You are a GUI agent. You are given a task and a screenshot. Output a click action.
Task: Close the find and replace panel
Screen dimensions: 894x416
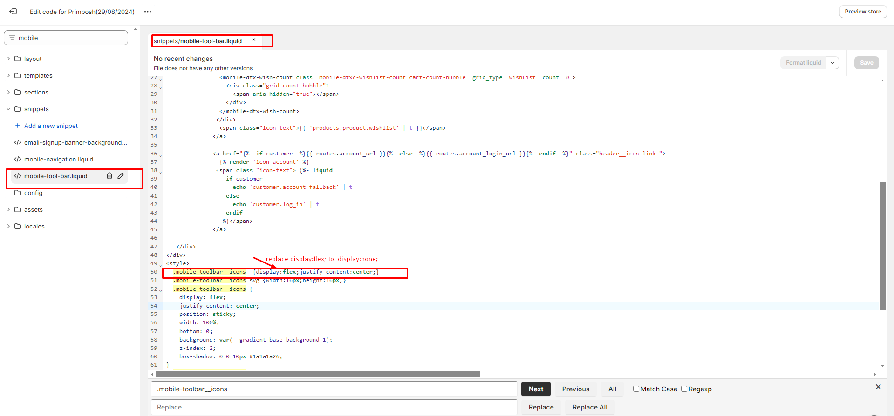(x=878, y=387)
